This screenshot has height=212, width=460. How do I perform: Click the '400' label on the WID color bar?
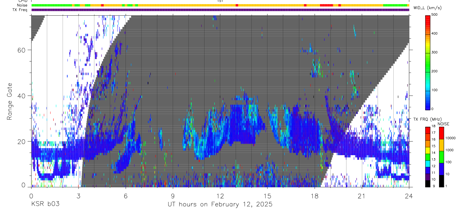coord(434,33)
